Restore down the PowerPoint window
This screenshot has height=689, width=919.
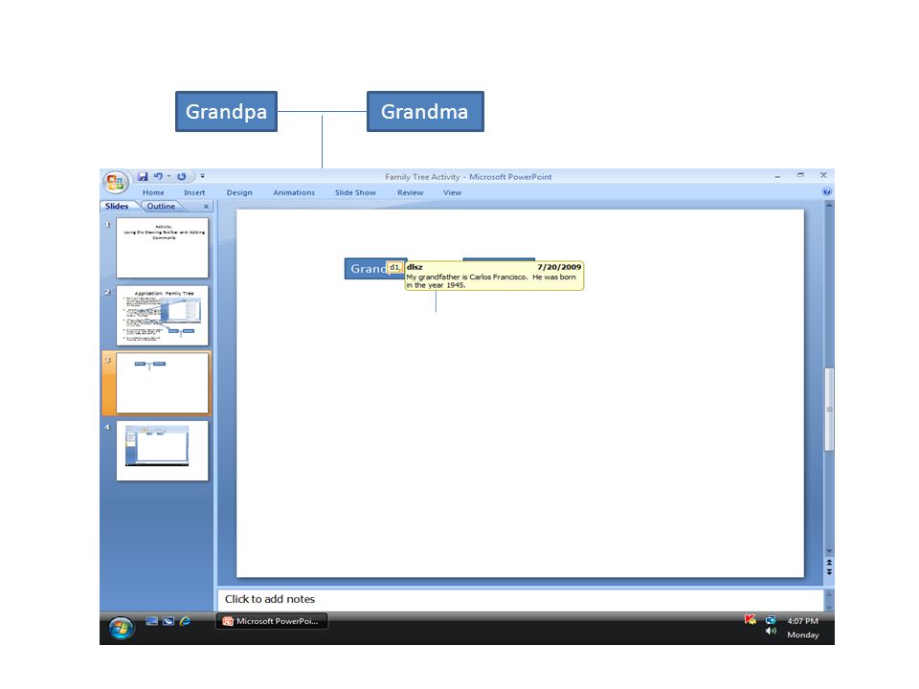pyautogui.click(x=800, y=175)
